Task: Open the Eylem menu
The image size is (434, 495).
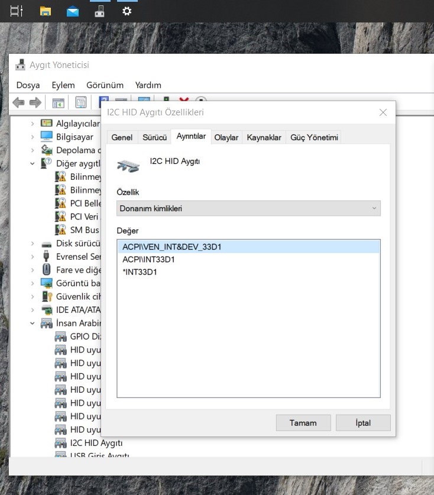Action: click(x=63, y=85)
